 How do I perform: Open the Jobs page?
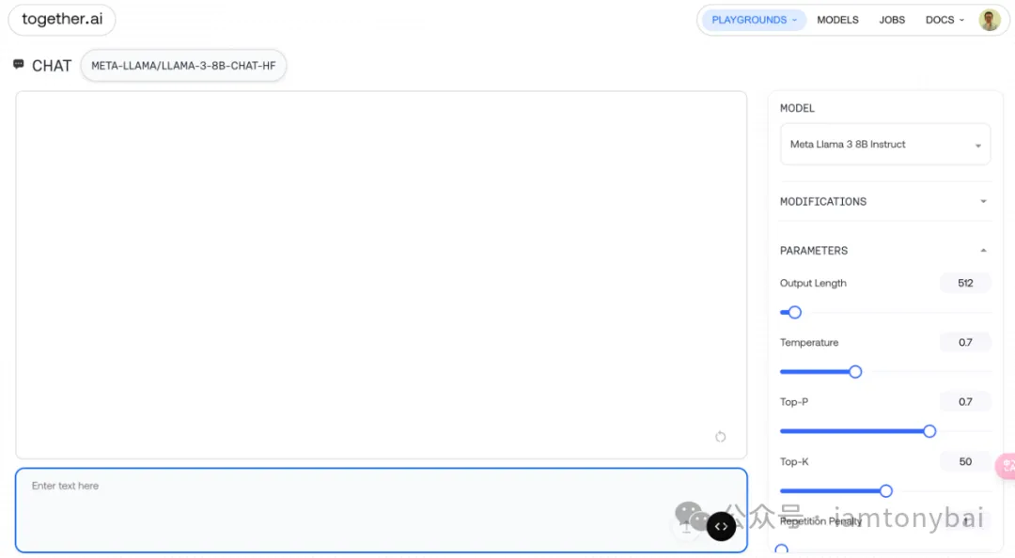click(891, 20)
